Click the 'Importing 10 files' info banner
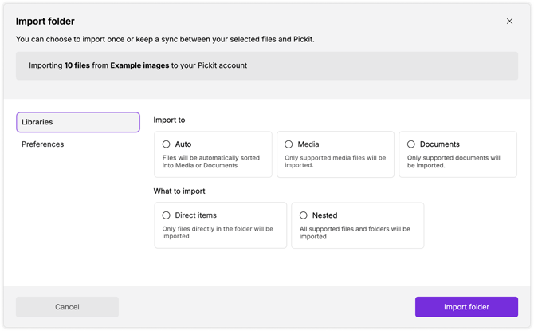 [x=267, y=65]
